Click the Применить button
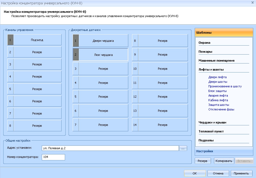 click(241, 173)
